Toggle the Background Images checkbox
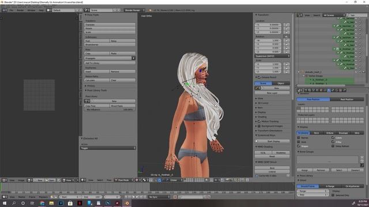369x207 pixels. point(259,126)
